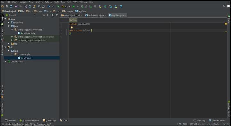Click the Find magnifier icon in toolbar

[x=39, y=6]
